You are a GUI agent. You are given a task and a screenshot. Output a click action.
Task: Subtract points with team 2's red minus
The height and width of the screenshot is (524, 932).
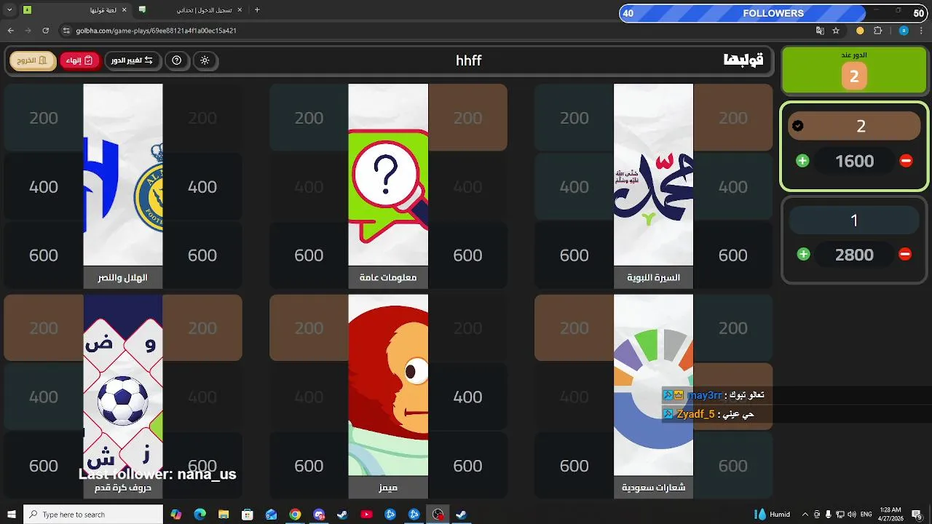pos(906,161)
